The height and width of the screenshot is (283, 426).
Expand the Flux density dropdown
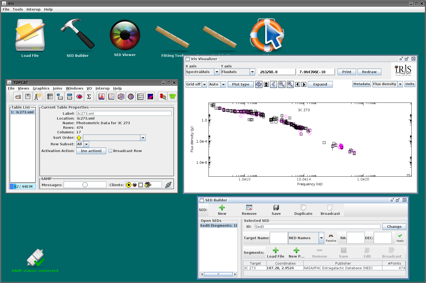pos(388,84)
